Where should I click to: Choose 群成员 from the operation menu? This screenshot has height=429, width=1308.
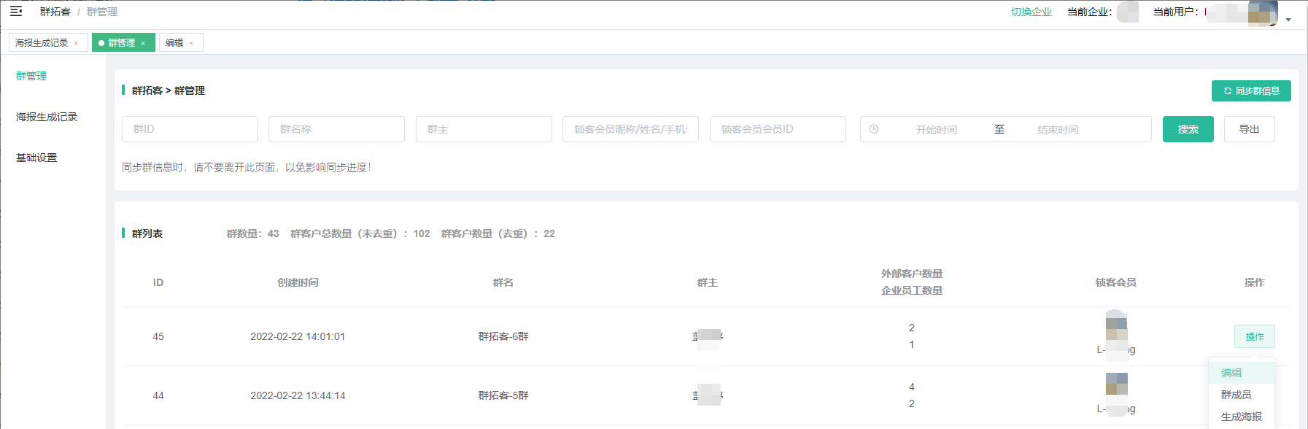[x=1236, y=395]
